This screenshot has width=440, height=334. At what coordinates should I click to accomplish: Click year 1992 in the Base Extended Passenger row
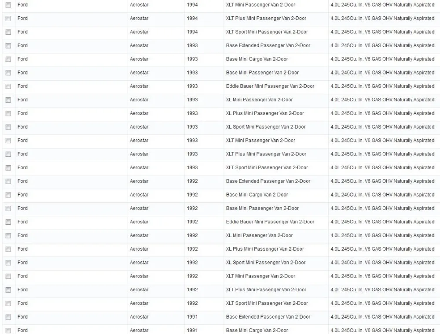pyautogui.click(x=192, y=181)
